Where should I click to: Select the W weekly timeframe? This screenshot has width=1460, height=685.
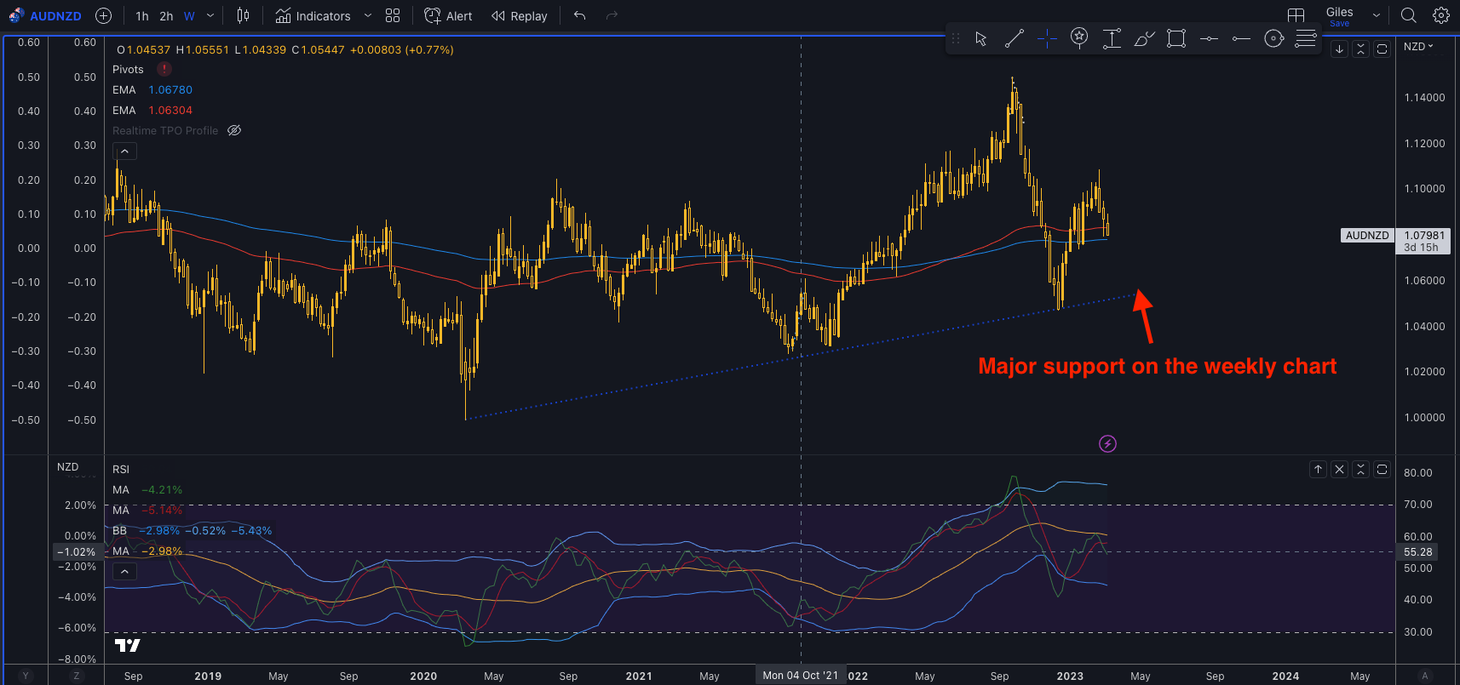pos(189,15)
